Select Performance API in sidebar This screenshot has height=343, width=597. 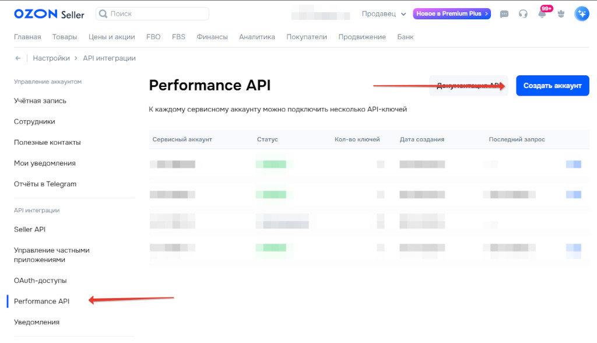pos(42,302)
